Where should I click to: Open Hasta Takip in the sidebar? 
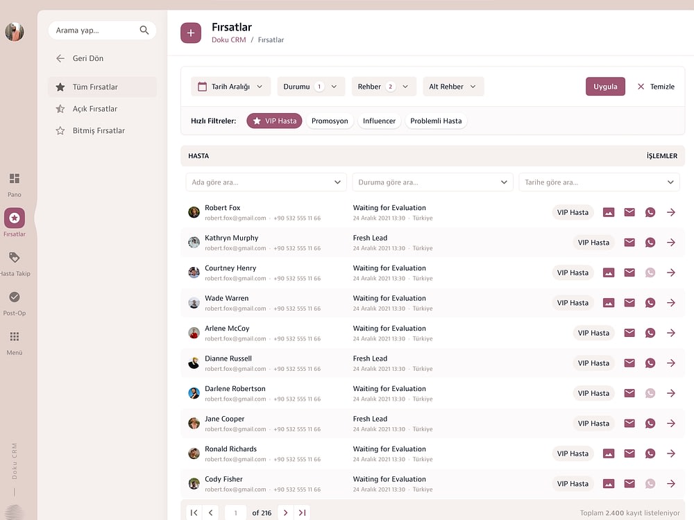(x=14, y=257)
